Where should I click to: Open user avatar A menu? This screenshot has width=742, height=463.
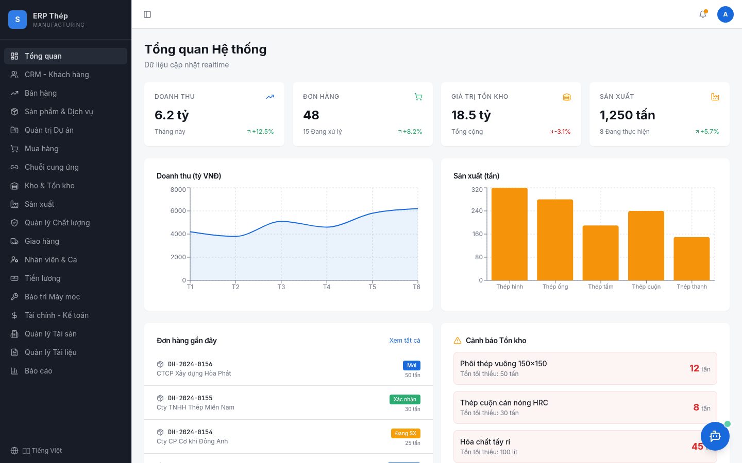tap(726, 14)
